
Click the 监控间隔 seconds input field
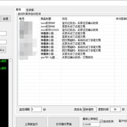click(36, 109)
